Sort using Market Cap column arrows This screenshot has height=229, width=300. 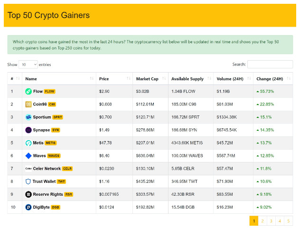click(164, 78)
